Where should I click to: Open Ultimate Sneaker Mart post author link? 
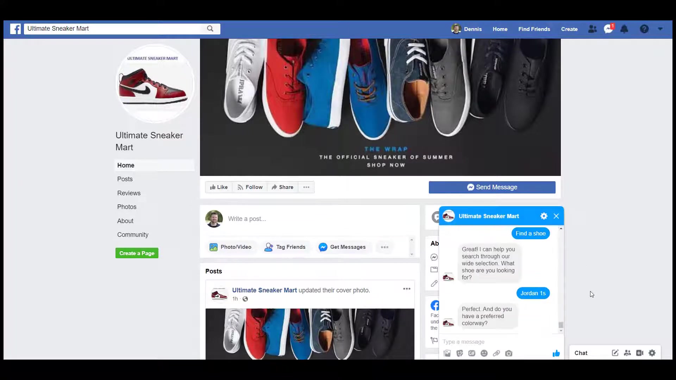point(264,290)
